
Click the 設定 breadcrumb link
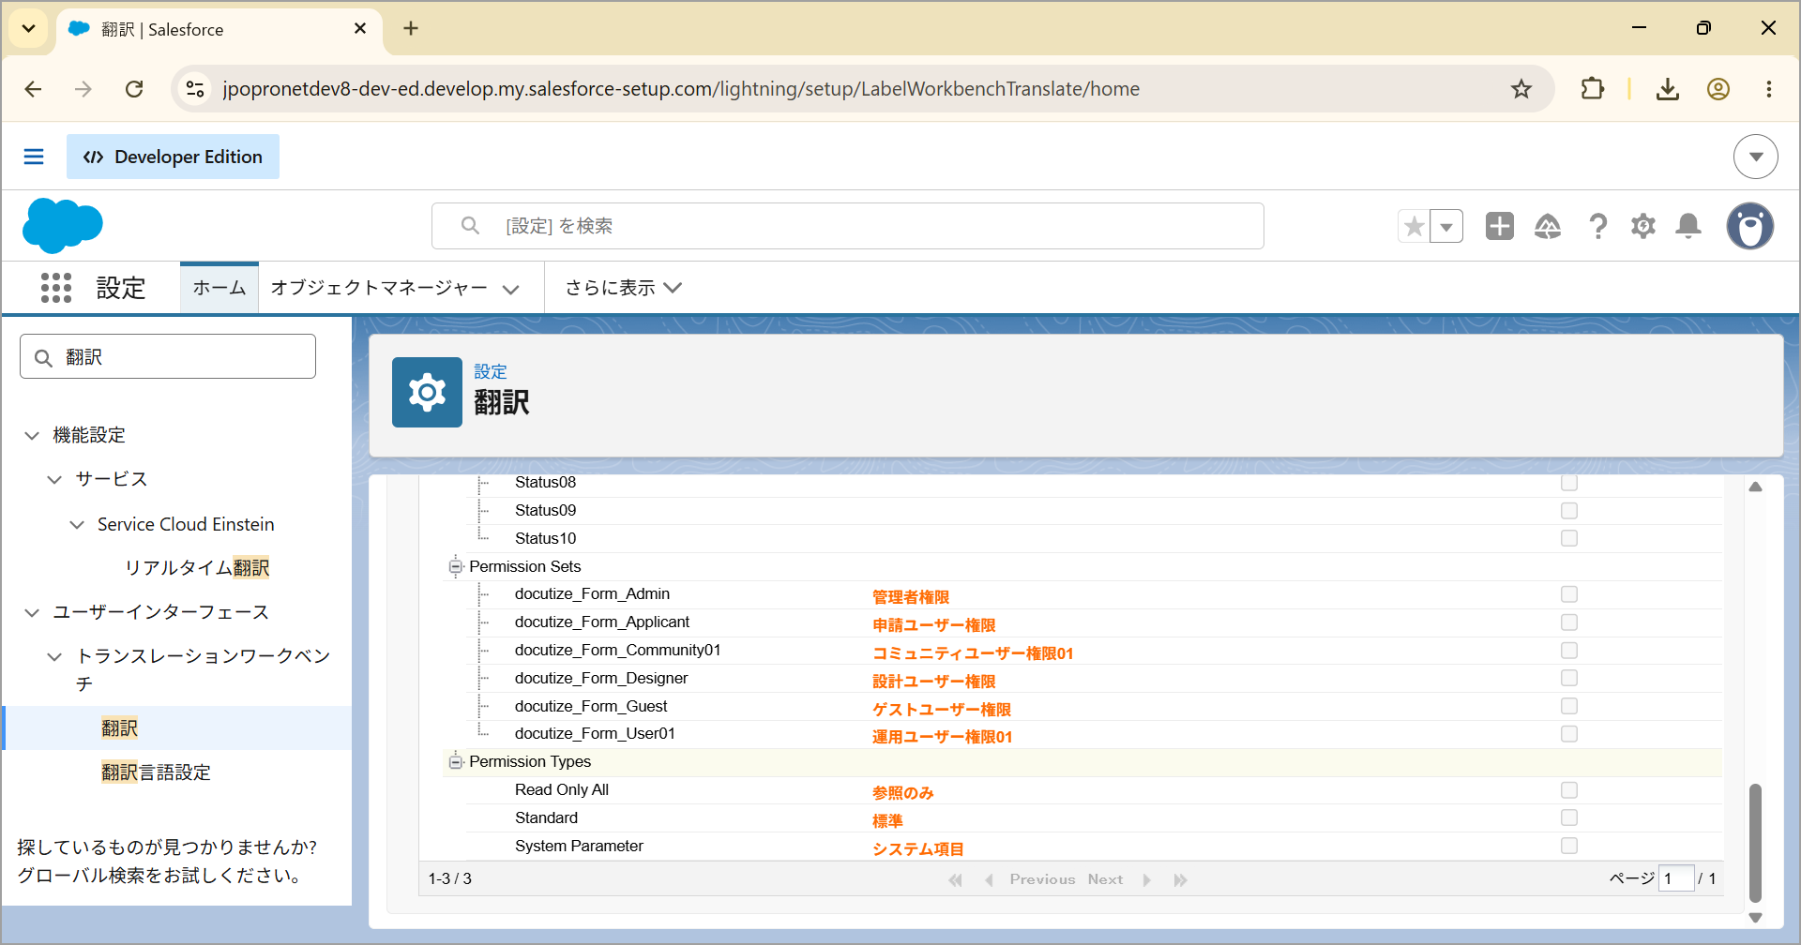click(x=491, y=372)
